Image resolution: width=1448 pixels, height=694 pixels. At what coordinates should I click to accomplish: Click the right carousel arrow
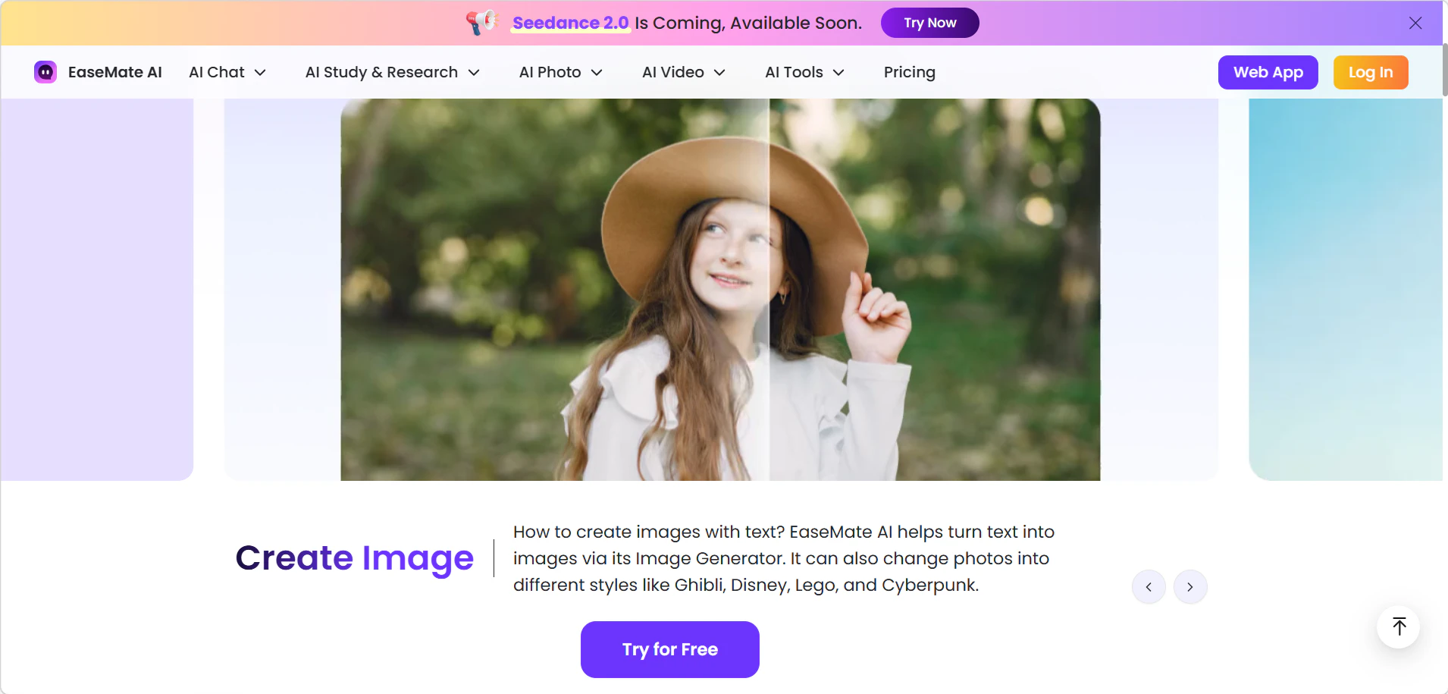1190,586
